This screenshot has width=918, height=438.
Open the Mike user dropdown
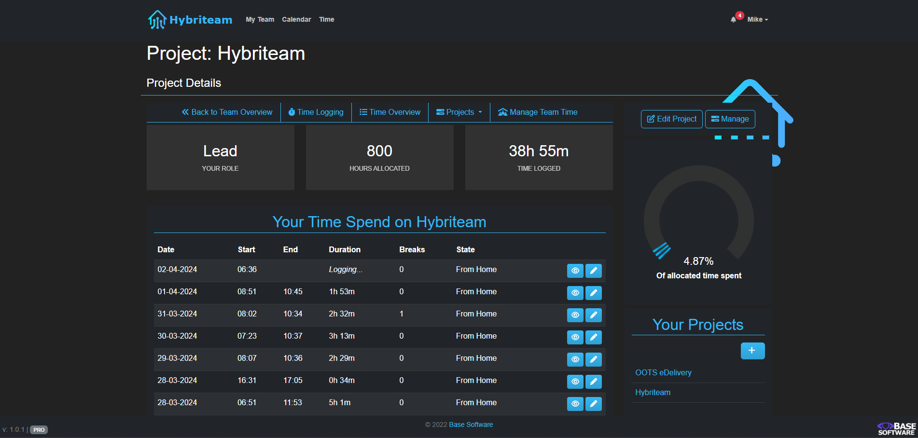click(x=757, y=20)
